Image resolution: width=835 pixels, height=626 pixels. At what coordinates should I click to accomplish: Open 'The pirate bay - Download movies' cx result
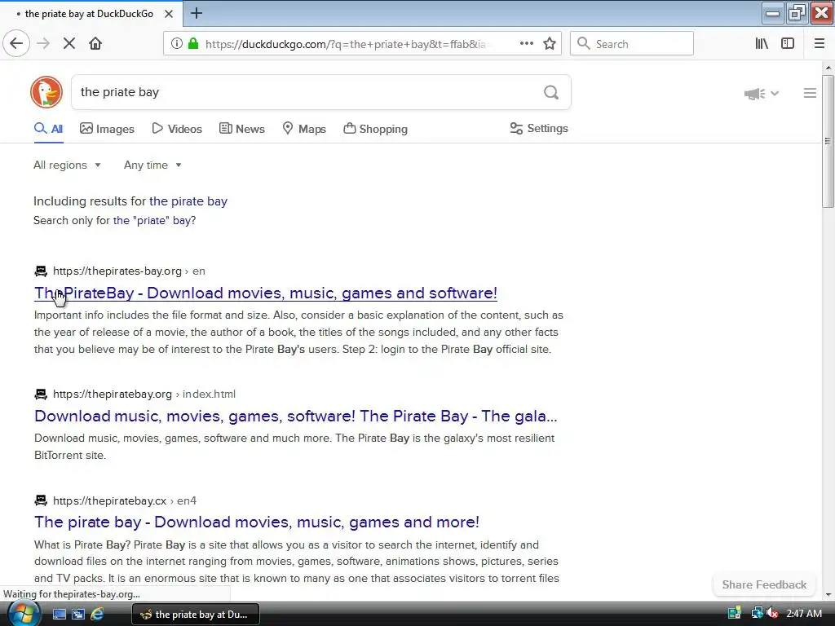click(257, 522)
